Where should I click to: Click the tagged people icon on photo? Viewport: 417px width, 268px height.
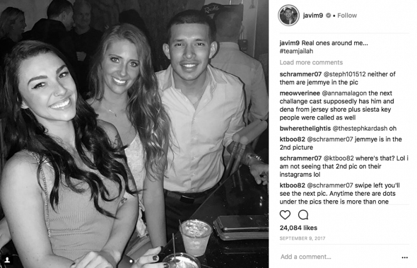click(x=7, y=260)
